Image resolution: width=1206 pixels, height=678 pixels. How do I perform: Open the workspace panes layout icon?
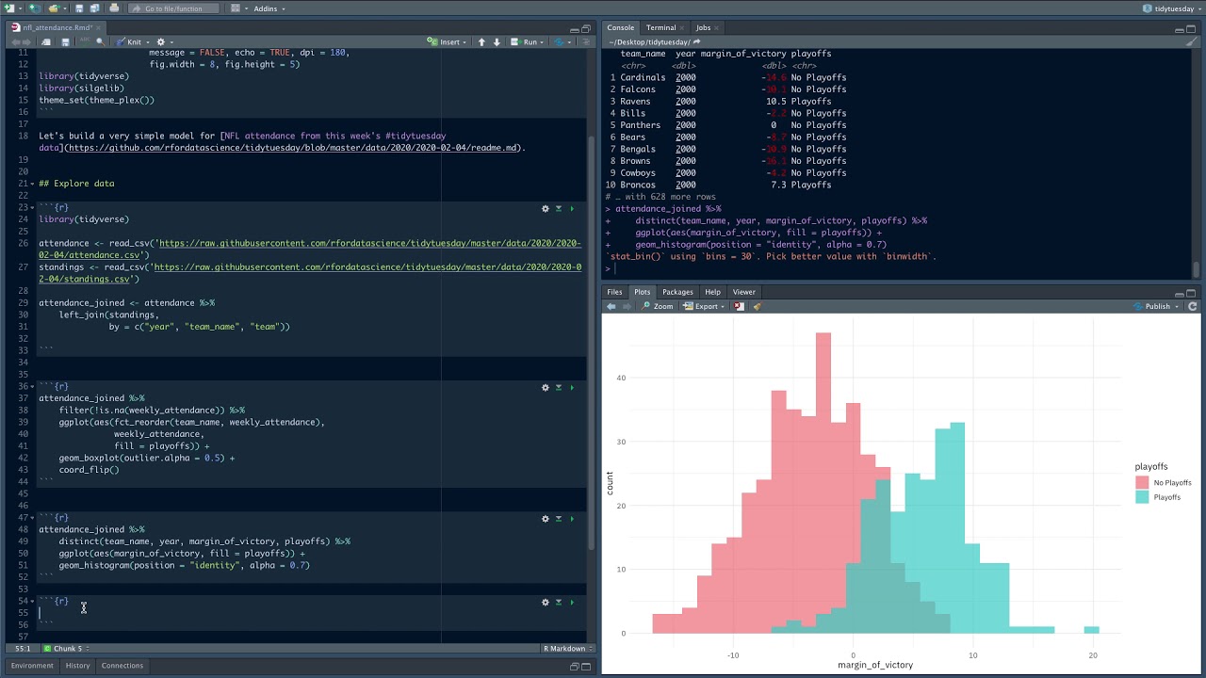coord(236,8)
